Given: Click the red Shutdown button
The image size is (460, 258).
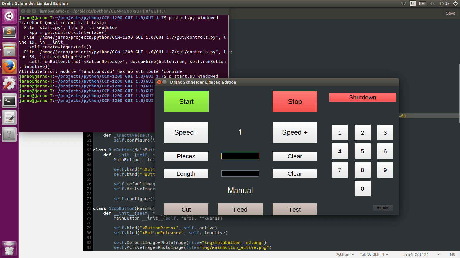Looking at the screenshot, I should [x=363, y=97].
